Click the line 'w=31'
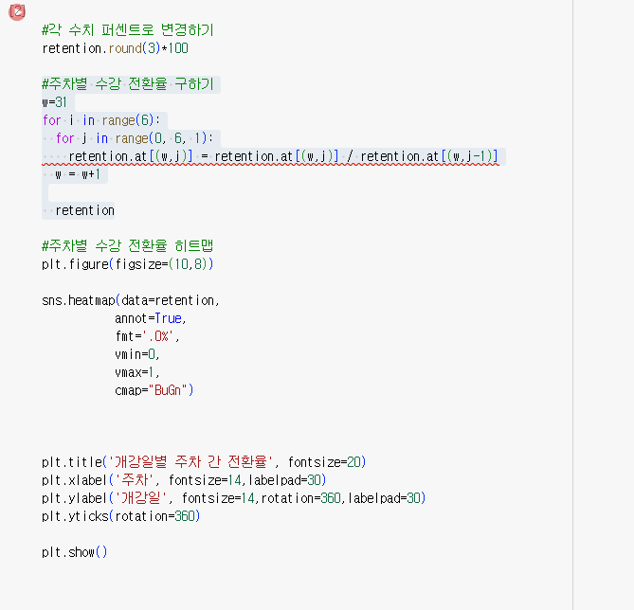 [x=55, y=102]
